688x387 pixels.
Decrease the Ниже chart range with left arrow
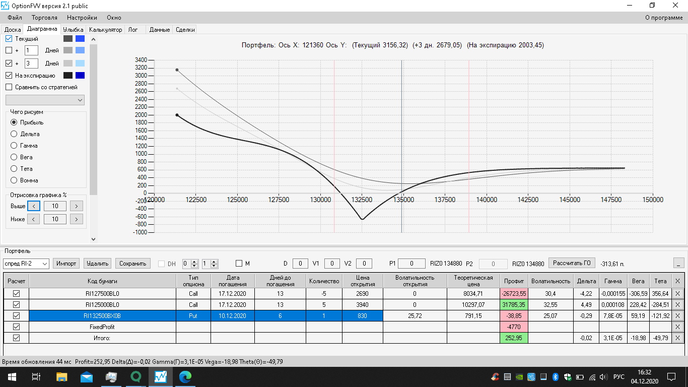[x=33, y=219]
